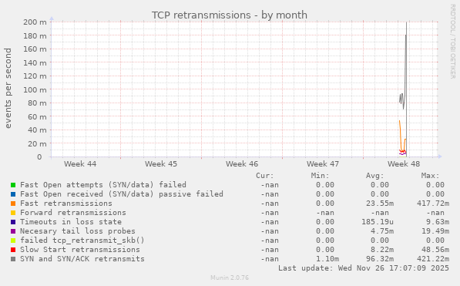Click the 'events per second' axis label

8,88
